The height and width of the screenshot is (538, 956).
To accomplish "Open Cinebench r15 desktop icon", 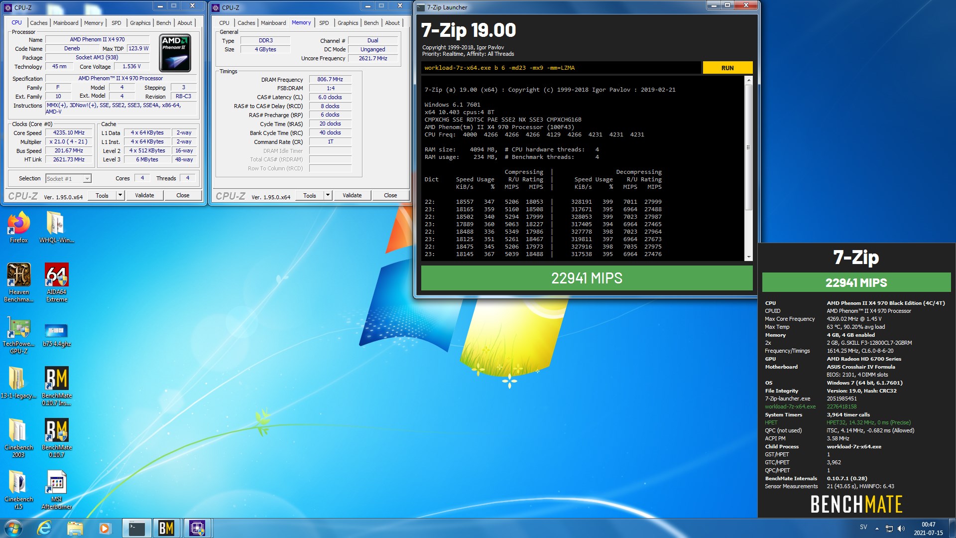I will pos(18,490).
